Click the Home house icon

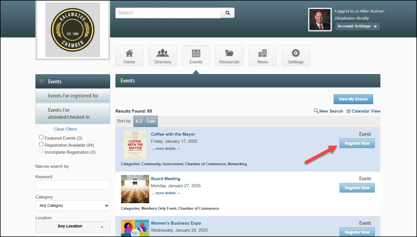click(x=129, y=53)
